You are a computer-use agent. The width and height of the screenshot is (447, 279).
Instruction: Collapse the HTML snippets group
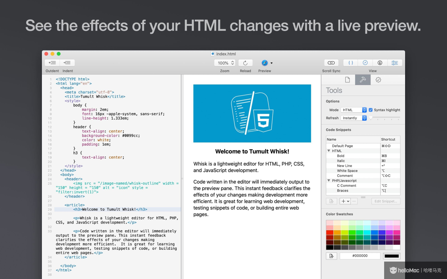pos(329,151)
